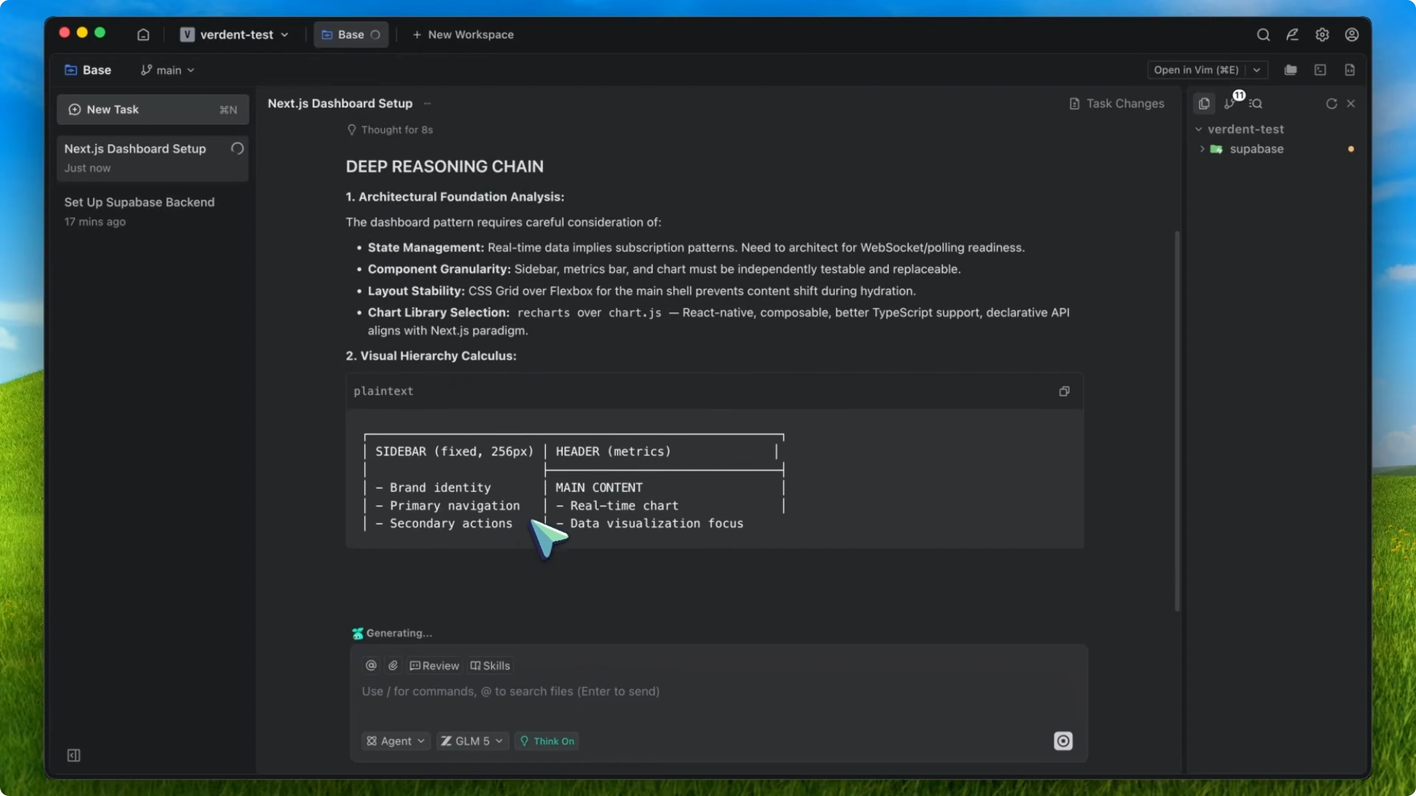Create a New Task
This screenshot has width=1416, height=796.
tap(152, 109)
